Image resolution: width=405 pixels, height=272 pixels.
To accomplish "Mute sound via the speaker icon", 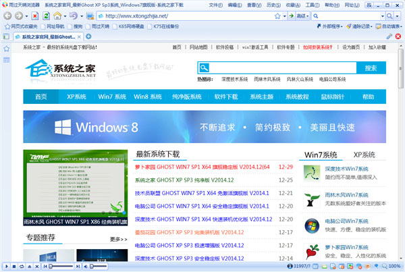I will [x=86, y=267].
